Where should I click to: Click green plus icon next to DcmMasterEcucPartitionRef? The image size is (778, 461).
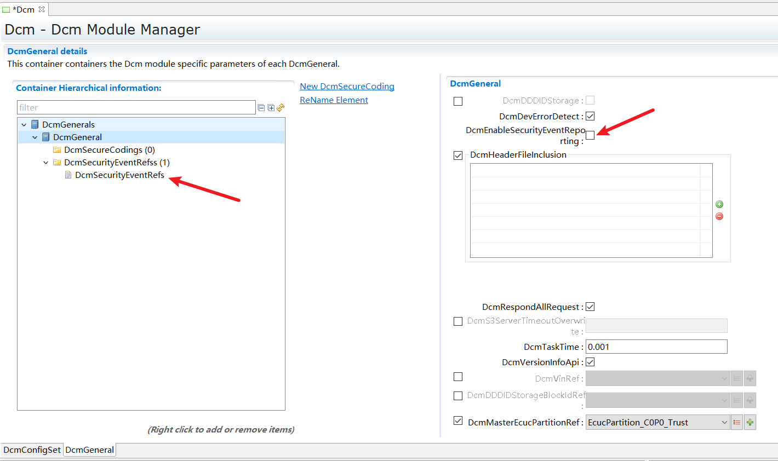point(750,422)
